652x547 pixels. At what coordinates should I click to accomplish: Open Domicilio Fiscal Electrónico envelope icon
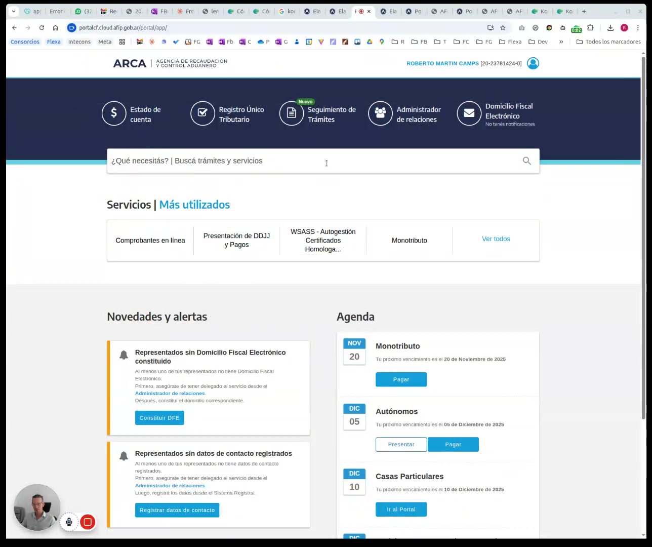click(x=469, y=113)
